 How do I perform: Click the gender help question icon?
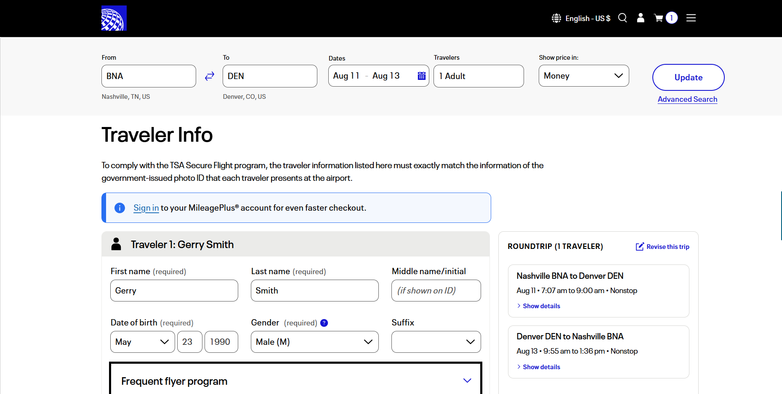tap(324, 323)
